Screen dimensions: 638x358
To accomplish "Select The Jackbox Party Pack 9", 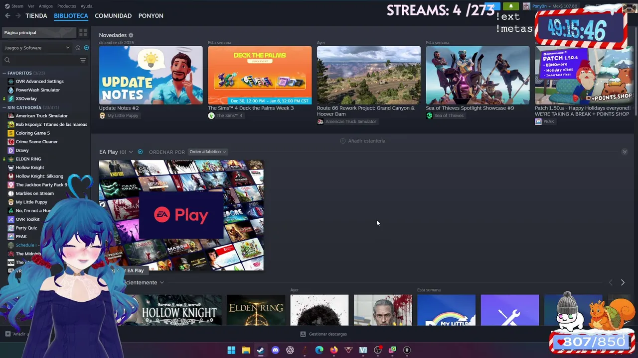I will 41,185.
